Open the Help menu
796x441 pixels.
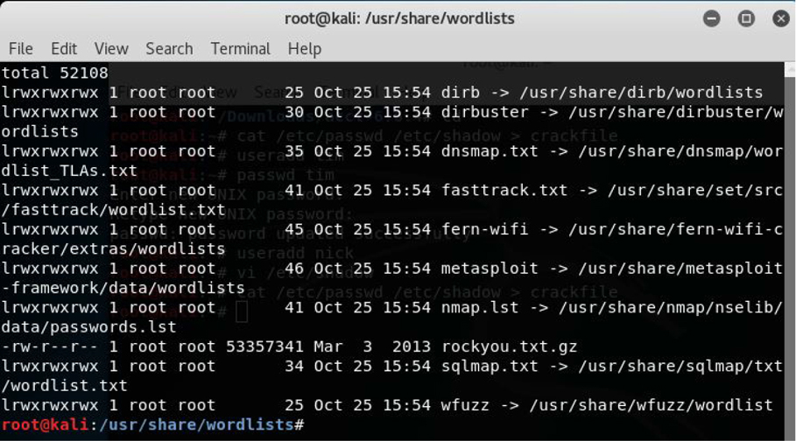pyautogui.click(x=304, y=49)
